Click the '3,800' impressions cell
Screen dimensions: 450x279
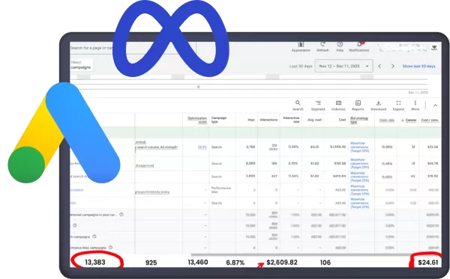click(x=250, y=176)
